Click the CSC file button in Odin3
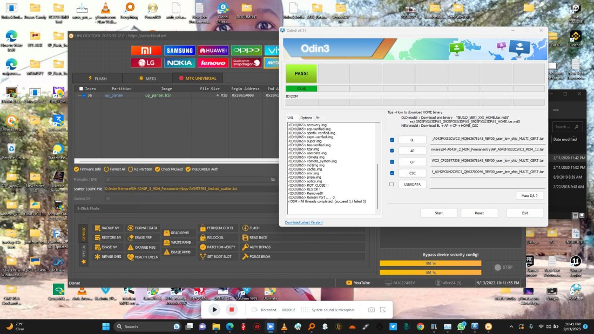 click(412, 173)
